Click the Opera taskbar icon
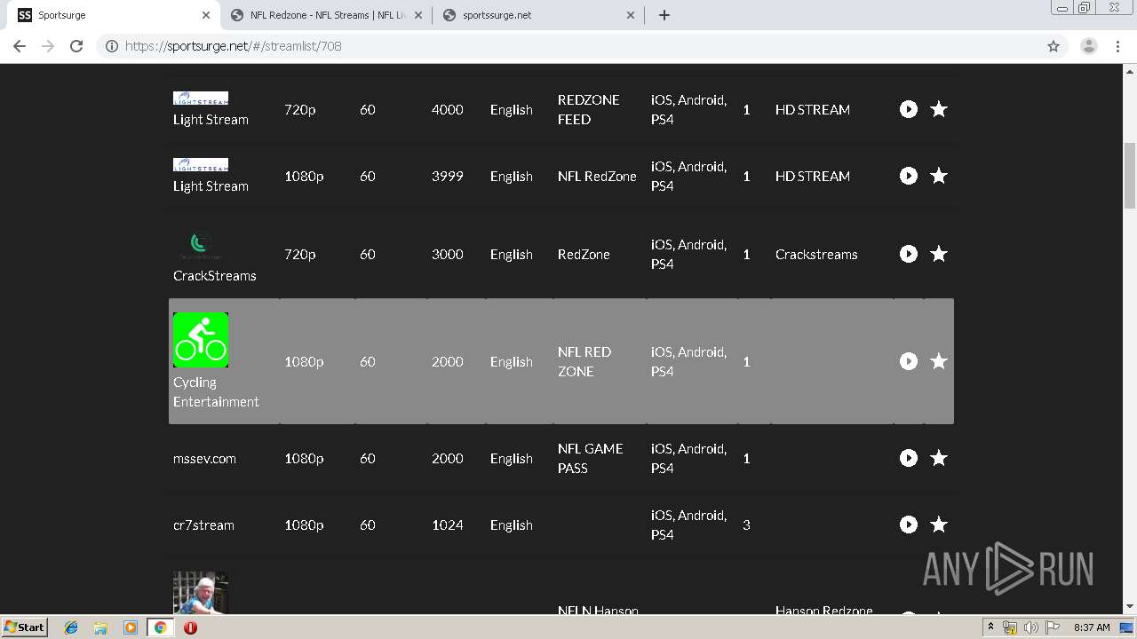Screen dimensions: 1137x639 tap(190, 627)
